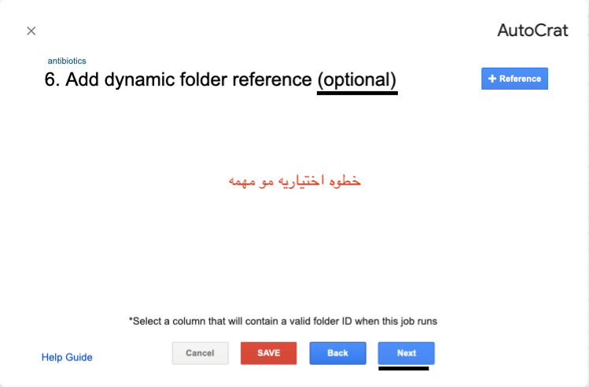Click the red Arabic note text
This screenshot has height=387, width=589.
[294, 180]
